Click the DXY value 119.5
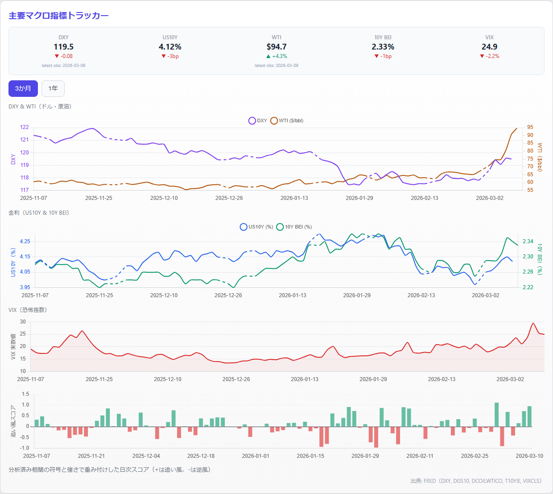This screenshot has height=494, width=553. coord(63,47)
